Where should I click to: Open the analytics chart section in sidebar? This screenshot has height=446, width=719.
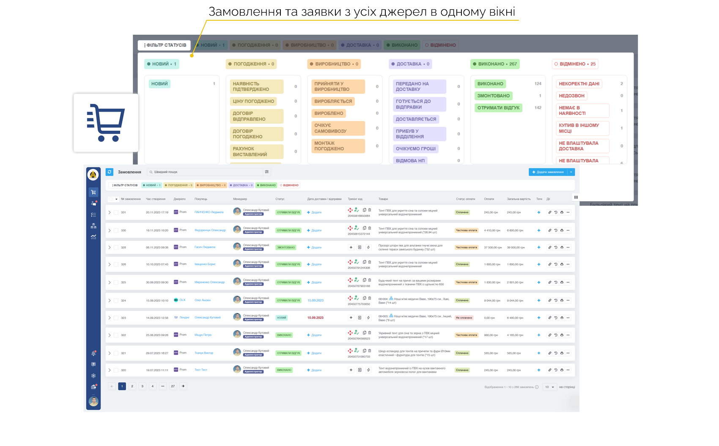tap(93, 237)
